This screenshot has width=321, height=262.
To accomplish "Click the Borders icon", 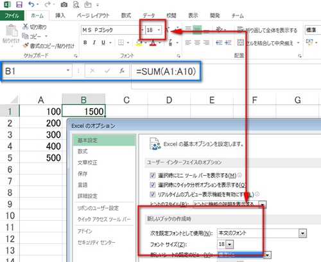I will 121,42.
